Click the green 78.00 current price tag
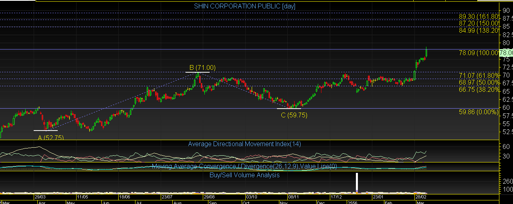The height and width of the screenshot is (204, 513). point(506,53)
